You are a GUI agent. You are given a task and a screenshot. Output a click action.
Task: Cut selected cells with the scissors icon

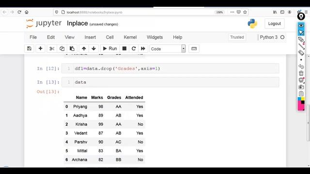click(52, 48)
